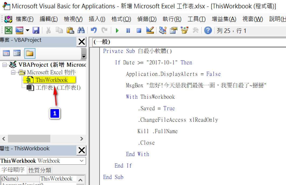Switch to Microsoft Excel view icon
The image size is (286, 185).
pos(8,30)
